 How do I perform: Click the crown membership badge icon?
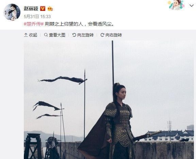point(50,9)
